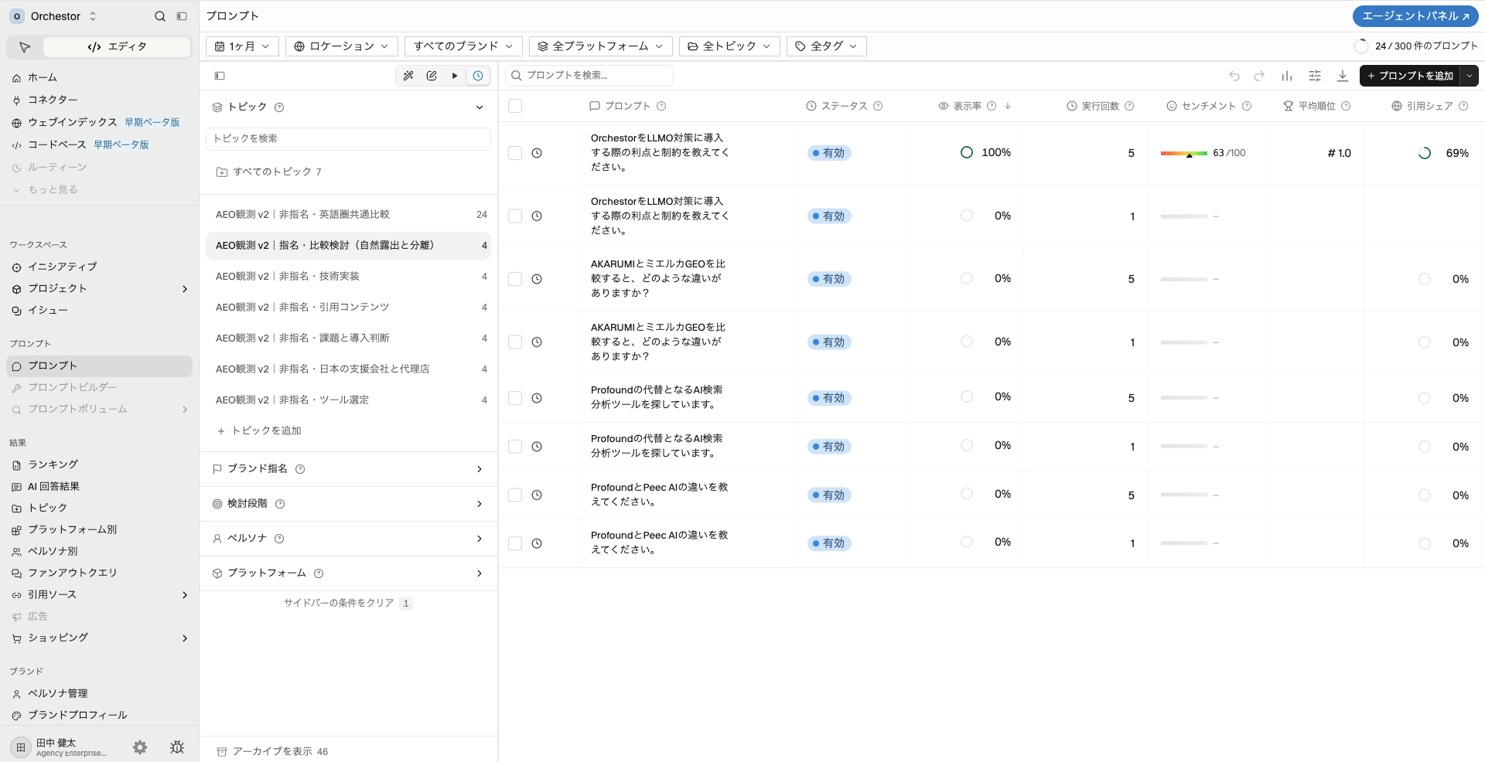
Task: Click the search icon in sidebar header
Action: (x=160, y=16)
